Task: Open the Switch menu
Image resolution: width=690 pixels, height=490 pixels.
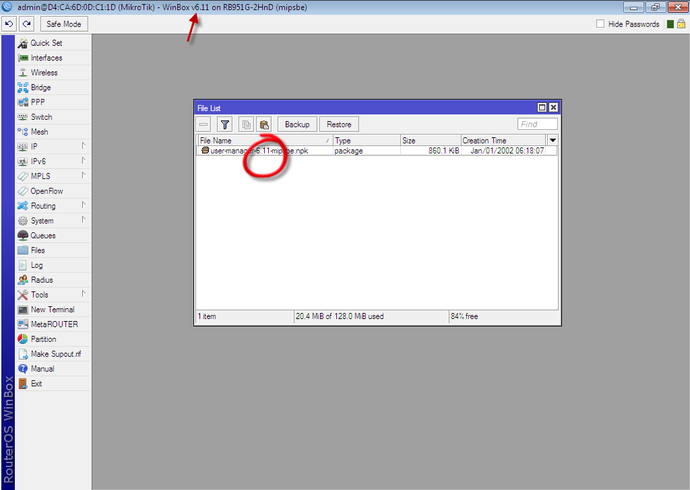Action: coord(53,117)
